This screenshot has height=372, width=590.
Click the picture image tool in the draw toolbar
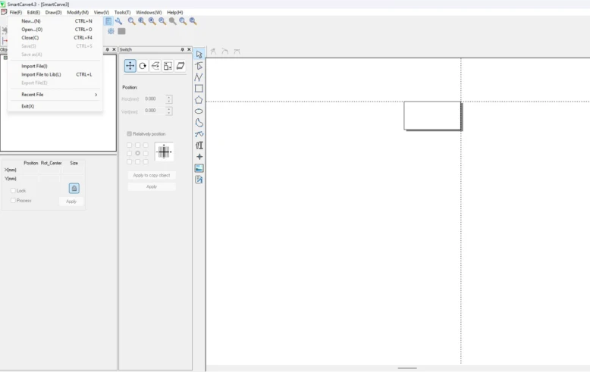(x=199, y=168)
